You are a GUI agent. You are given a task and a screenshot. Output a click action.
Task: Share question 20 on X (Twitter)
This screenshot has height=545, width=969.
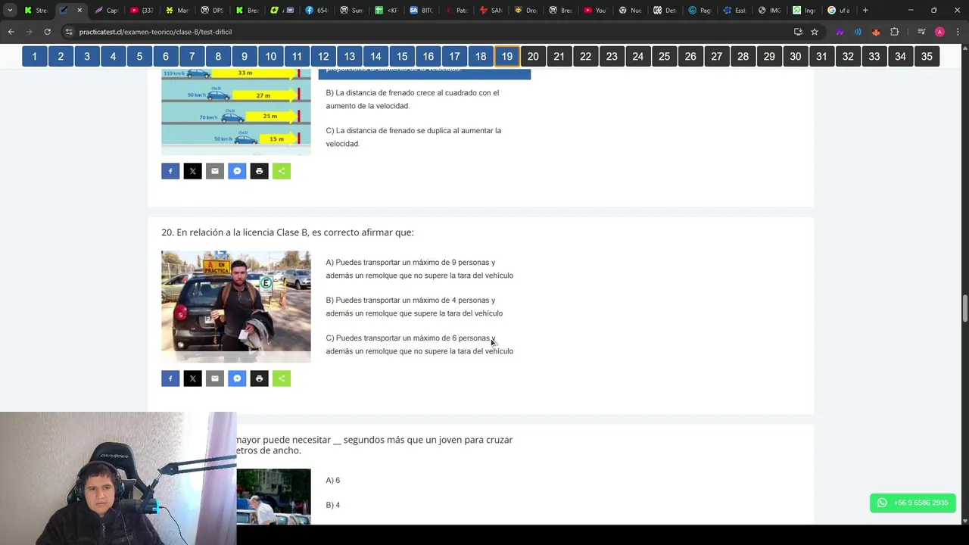pos(192,378)
